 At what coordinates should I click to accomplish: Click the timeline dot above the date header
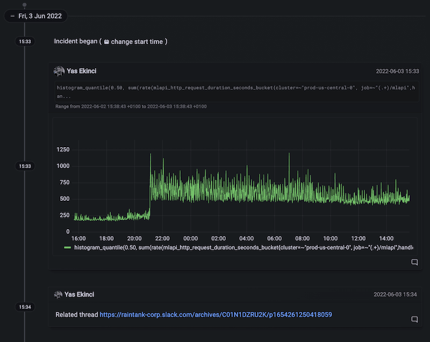(x=24, y=5)
